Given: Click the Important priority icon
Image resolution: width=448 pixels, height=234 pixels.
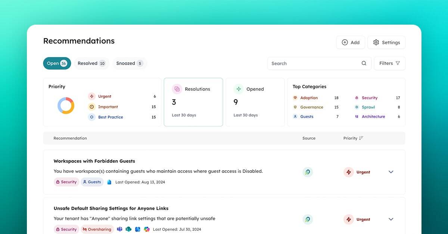Looking at the screenshot, I should (92, 107).
